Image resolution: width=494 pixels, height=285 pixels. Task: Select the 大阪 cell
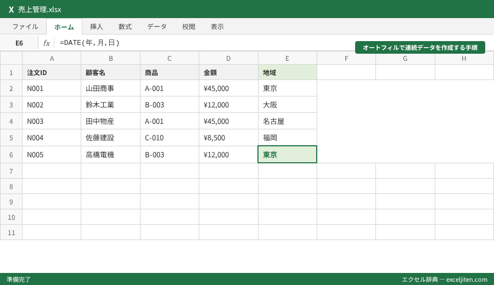tap(287, 105)
